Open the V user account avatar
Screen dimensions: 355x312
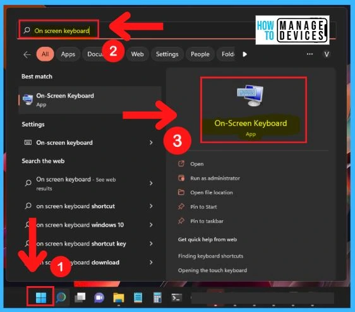click(327, 54)
